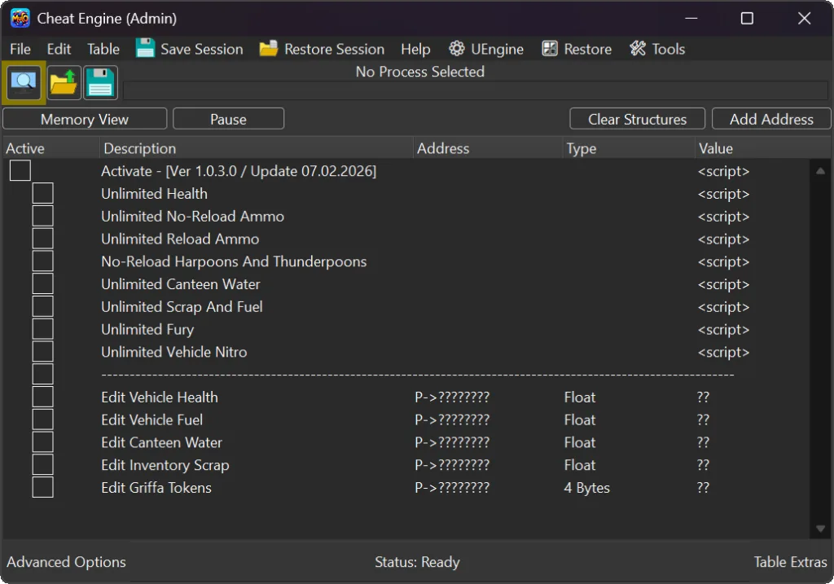The width and height of the screenshot is (834, 584).
Task: Select 'Unlimited Vehicle Nitro' description text
Action: (x=174, y=352)
